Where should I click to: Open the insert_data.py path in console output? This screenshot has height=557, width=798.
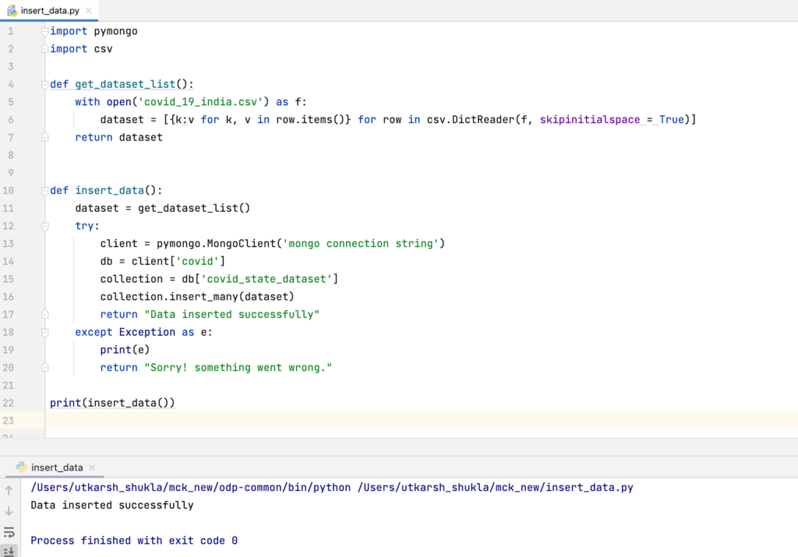click(x=495, y=488)
